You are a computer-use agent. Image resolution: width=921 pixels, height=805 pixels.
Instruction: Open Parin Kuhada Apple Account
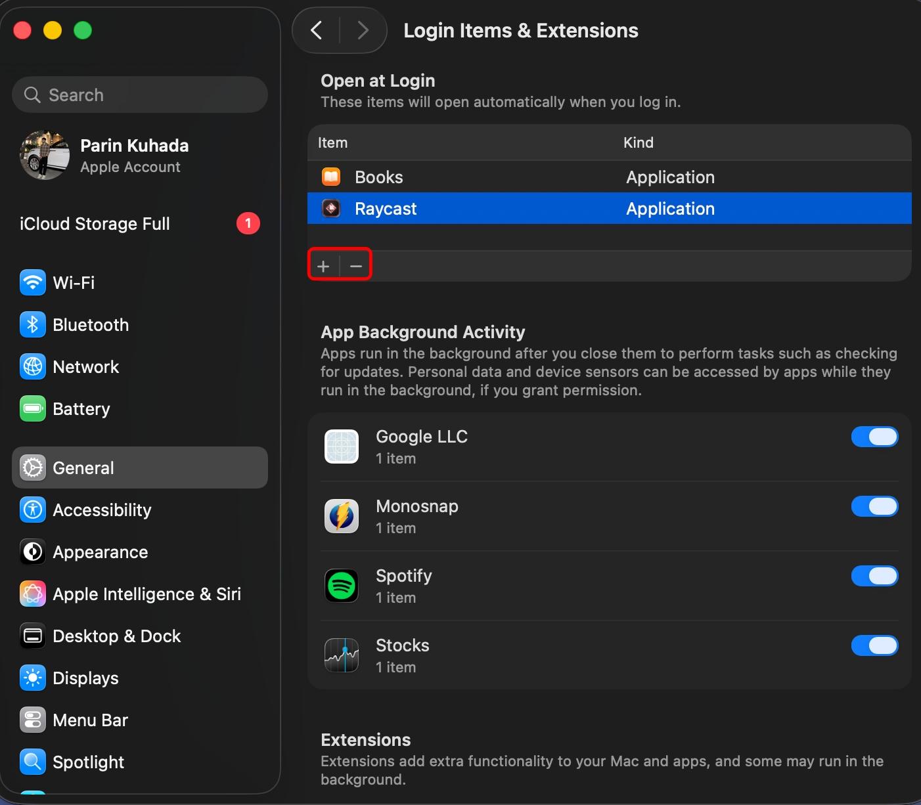pyautogui.click(x=140, y=156)
